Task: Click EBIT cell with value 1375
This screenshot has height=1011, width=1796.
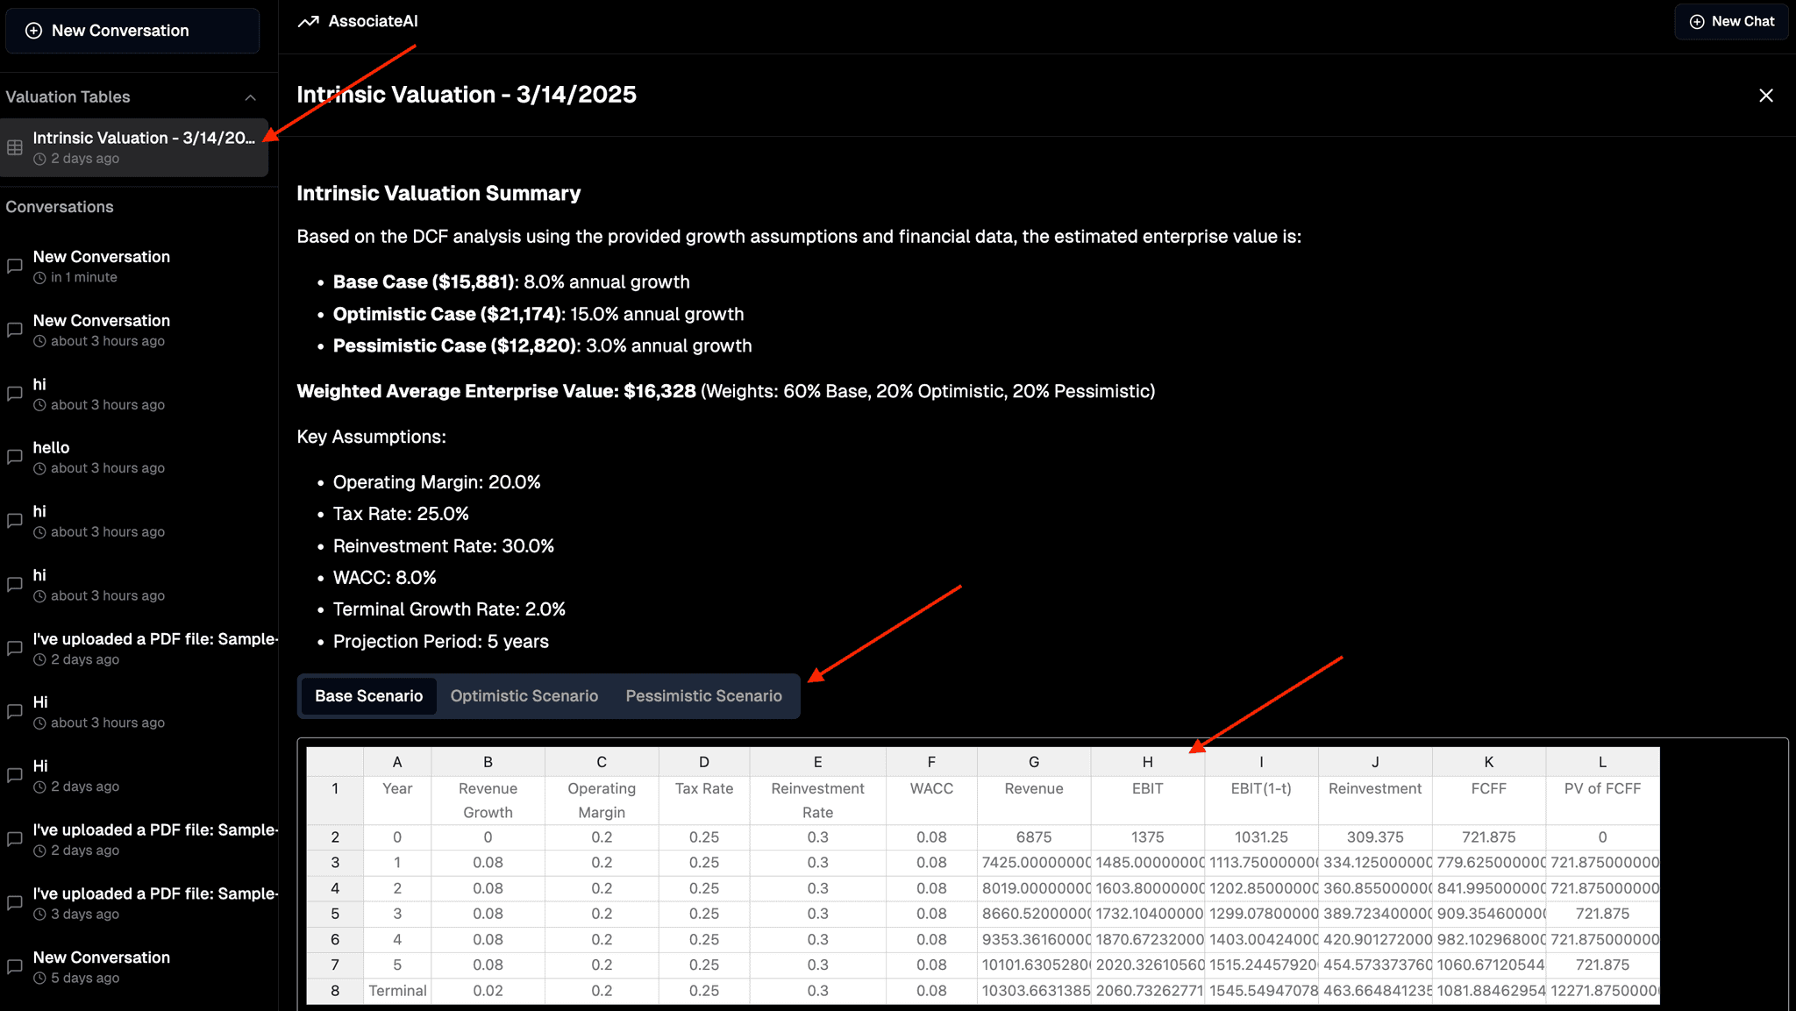Action: [1147, 837]
